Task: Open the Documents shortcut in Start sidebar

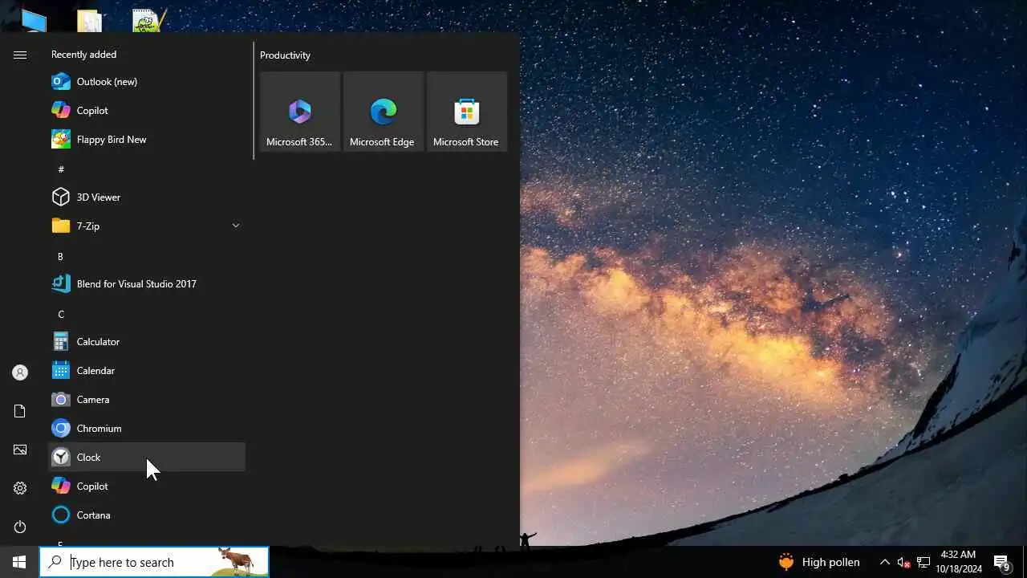Action: tap(20, 411)
